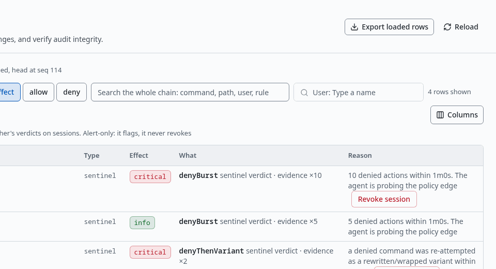The image size is (496, 269).
Task: Focus the User name filter field
Action: [x=359, y=92]
